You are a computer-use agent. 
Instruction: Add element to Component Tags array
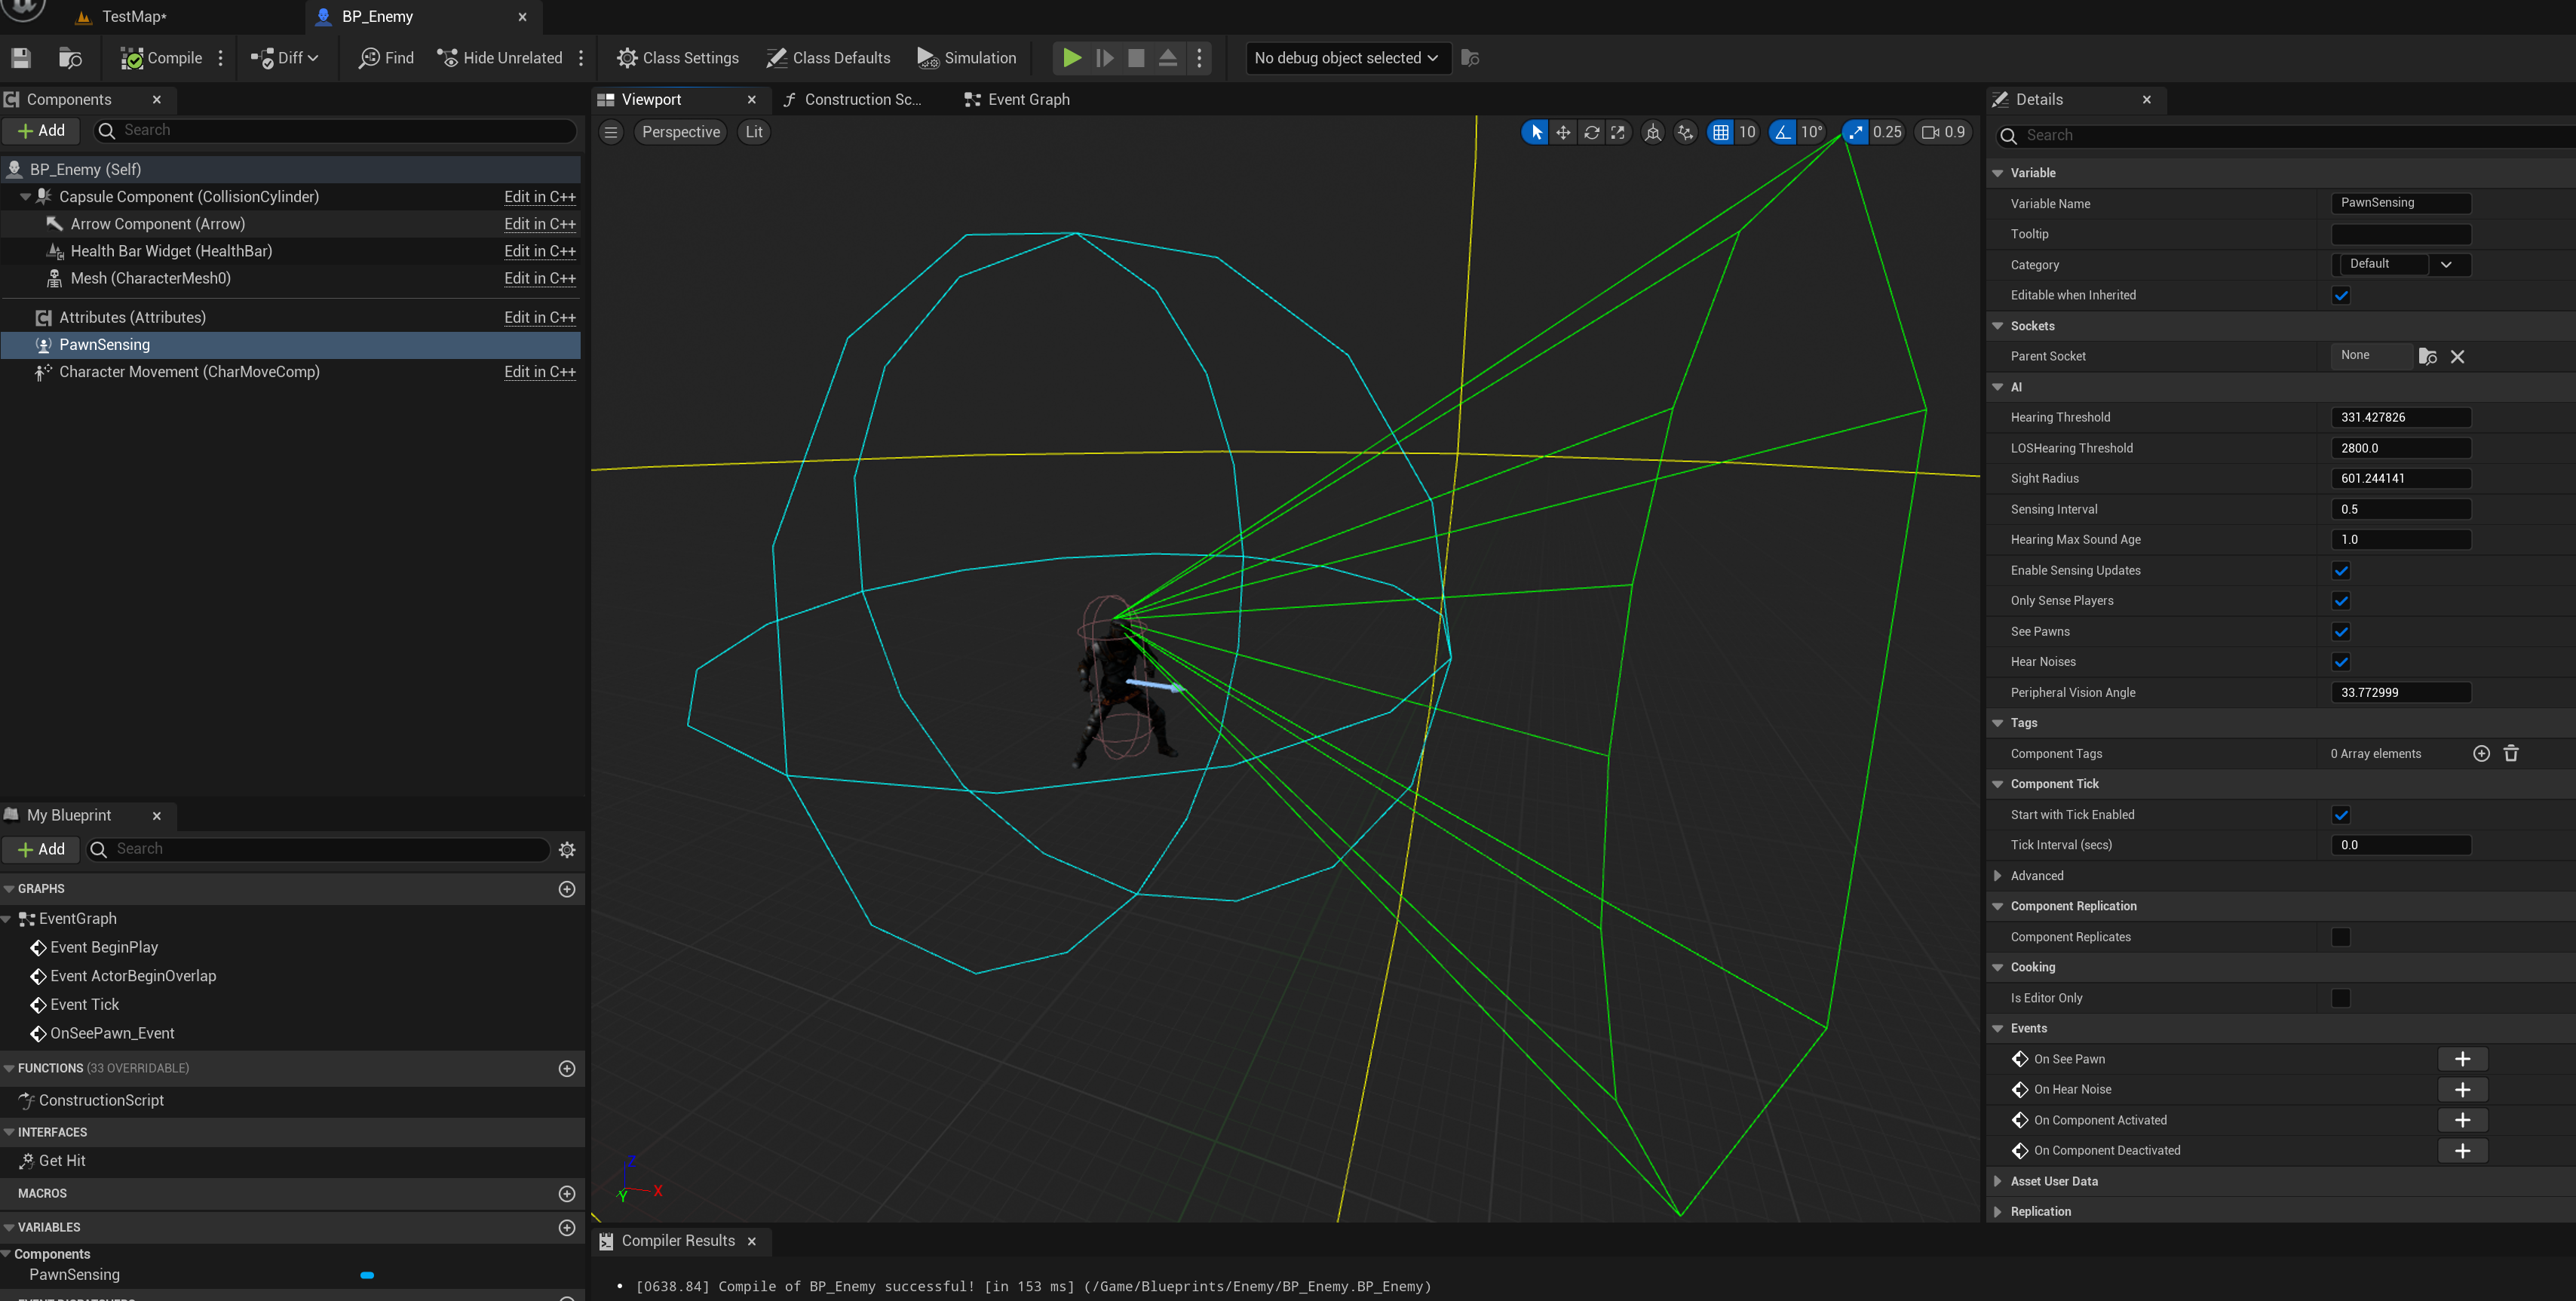point(2481,754)
